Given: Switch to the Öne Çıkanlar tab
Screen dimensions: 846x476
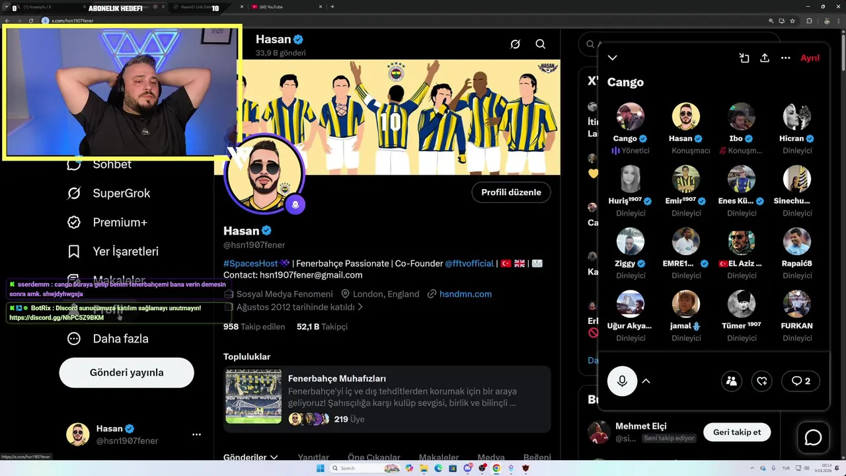Looking at the screenshot, I should [x=374, y=457].
